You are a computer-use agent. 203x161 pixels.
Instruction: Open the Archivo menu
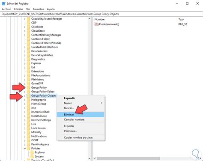[6, 9]
